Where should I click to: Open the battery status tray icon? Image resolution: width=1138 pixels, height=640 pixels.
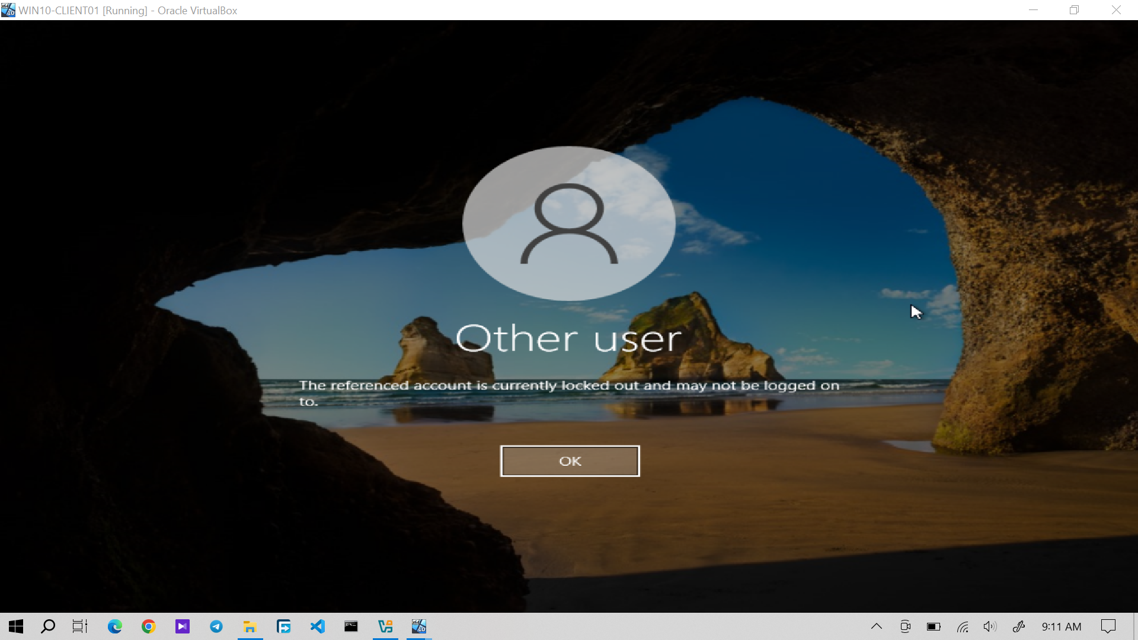click(x=934, y=626)
